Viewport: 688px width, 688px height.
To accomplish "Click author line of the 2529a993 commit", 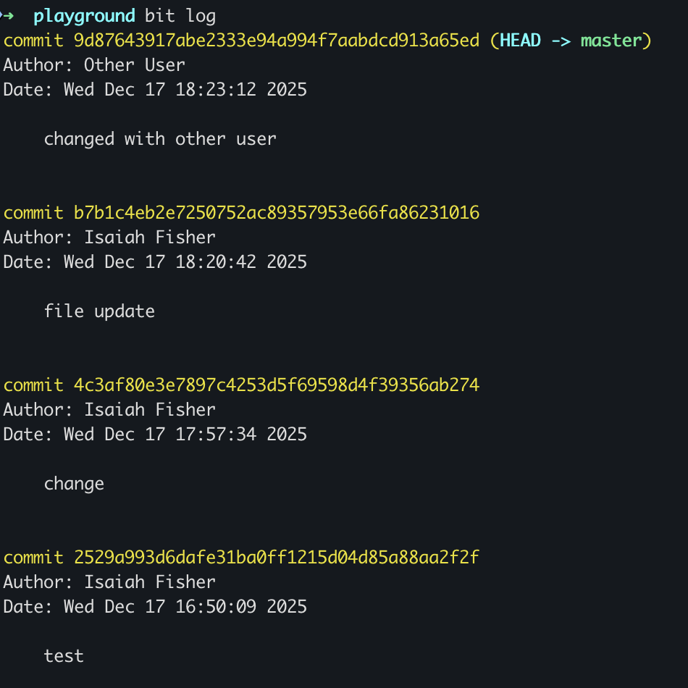I will 109,582.
